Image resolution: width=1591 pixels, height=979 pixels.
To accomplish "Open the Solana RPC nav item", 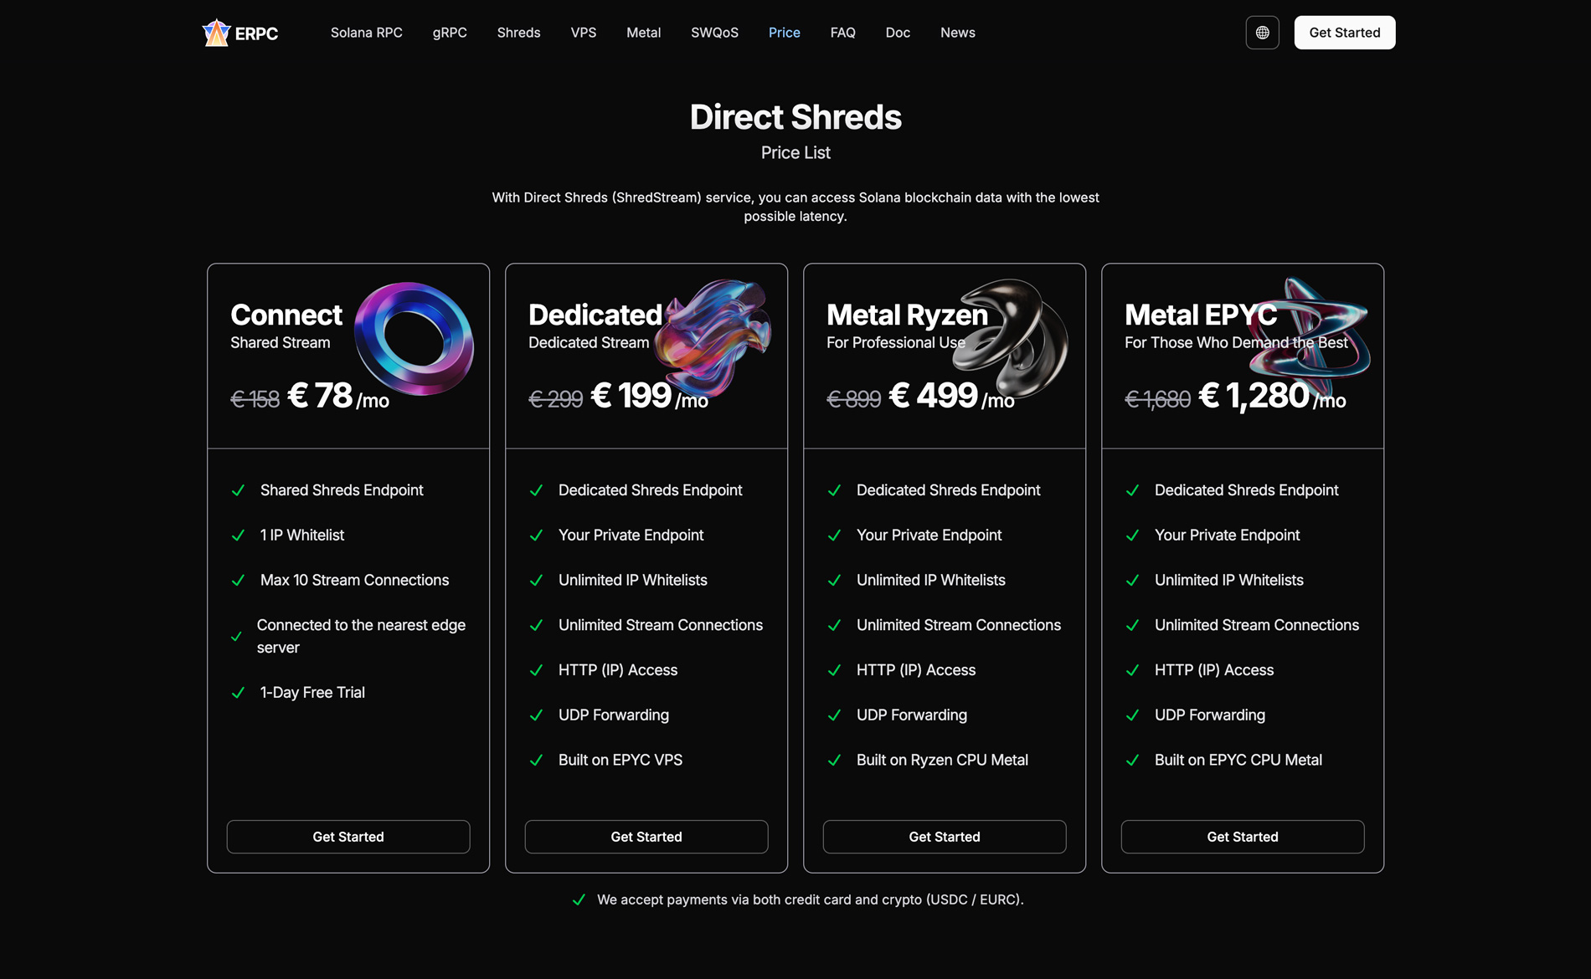I will [x=366, y=33].
